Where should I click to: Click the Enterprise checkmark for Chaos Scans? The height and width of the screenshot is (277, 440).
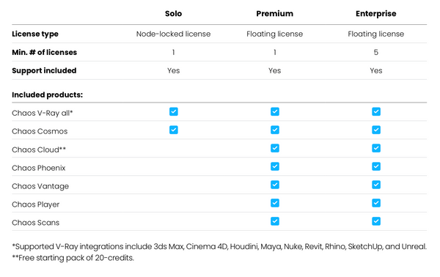click(x=376, y=221)
